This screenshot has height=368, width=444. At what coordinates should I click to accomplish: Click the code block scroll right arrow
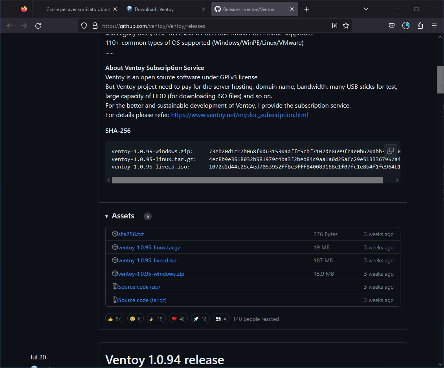pos(397,180)
